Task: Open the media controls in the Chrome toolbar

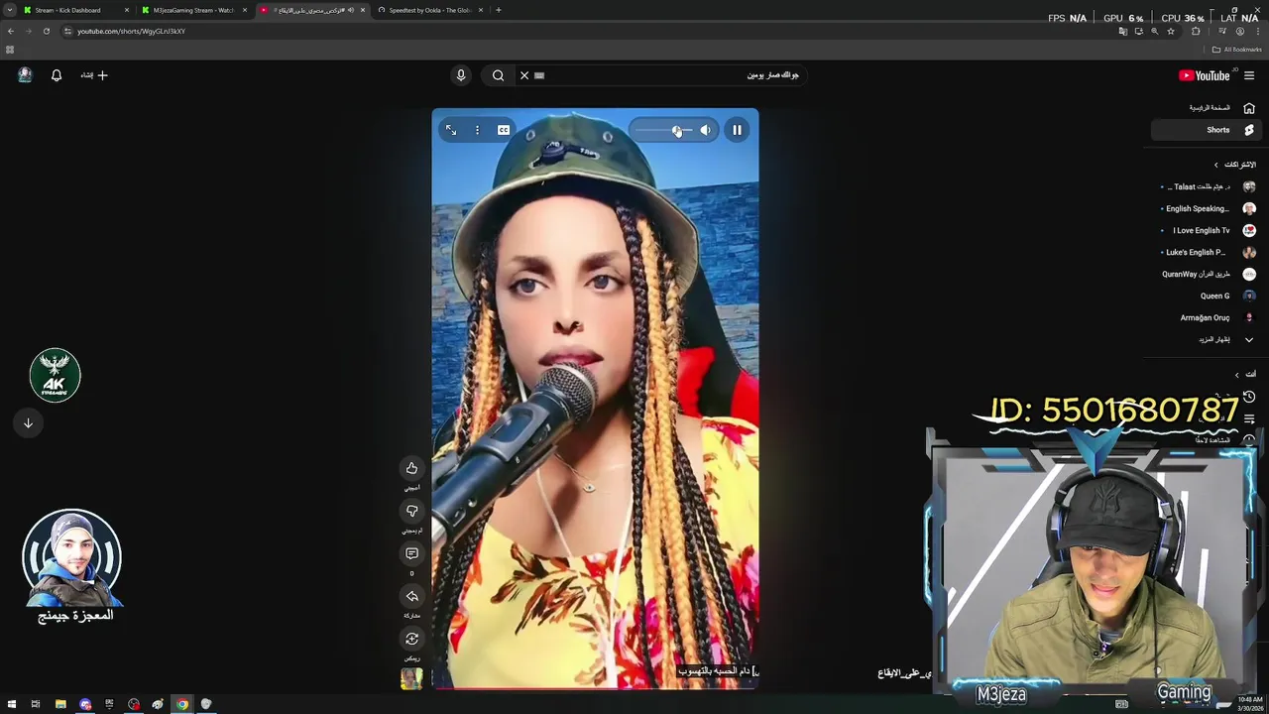Action: point(1221,31)
